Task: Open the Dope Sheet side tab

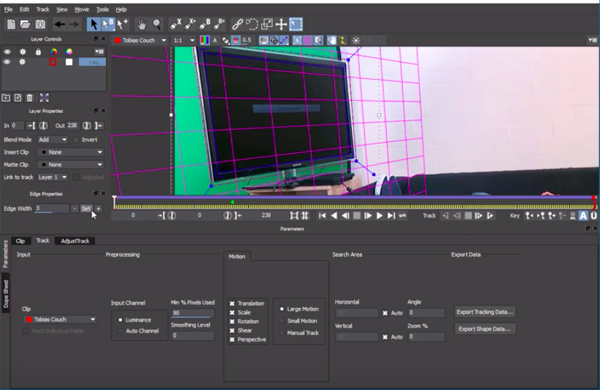Action: point(6,293)
